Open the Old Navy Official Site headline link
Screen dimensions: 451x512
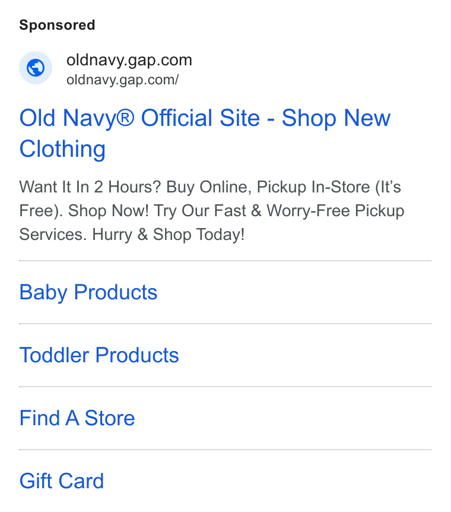(x=205, y=133)
